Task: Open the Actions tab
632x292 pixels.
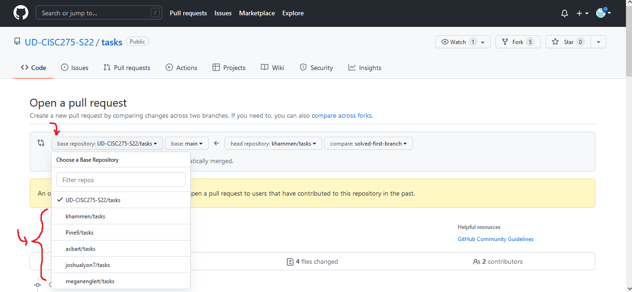Action: 181,68
